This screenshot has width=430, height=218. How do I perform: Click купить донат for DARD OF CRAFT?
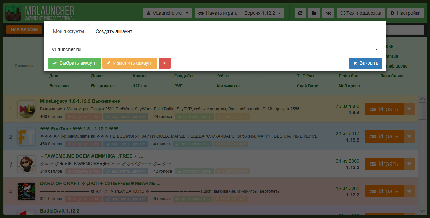pyautogui.click(x=230, y=199)
